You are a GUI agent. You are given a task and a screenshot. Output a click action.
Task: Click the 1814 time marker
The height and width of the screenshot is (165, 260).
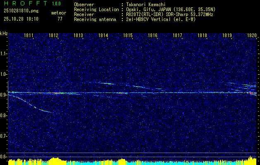pyautogui.click(x=103, y=36)
